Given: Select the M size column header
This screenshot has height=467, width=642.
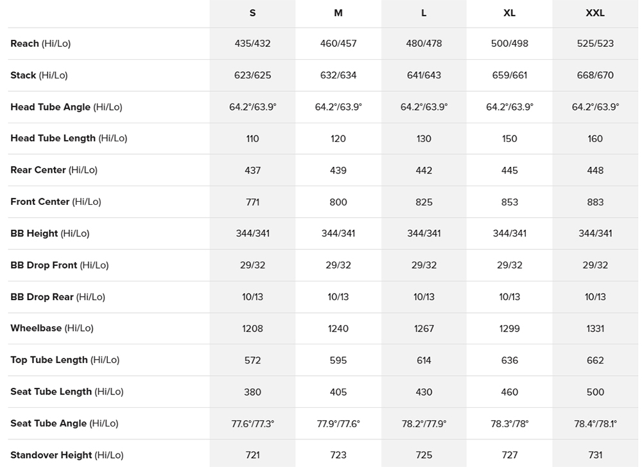Looking at the screenshot, I should (x=338, y=13).
